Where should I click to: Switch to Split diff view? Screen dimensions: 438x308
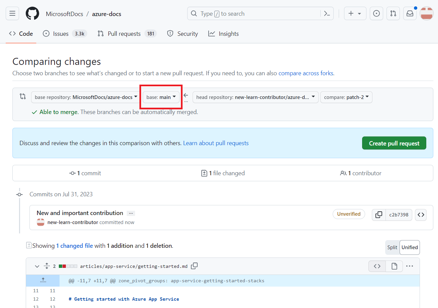(x=392, y=247)
